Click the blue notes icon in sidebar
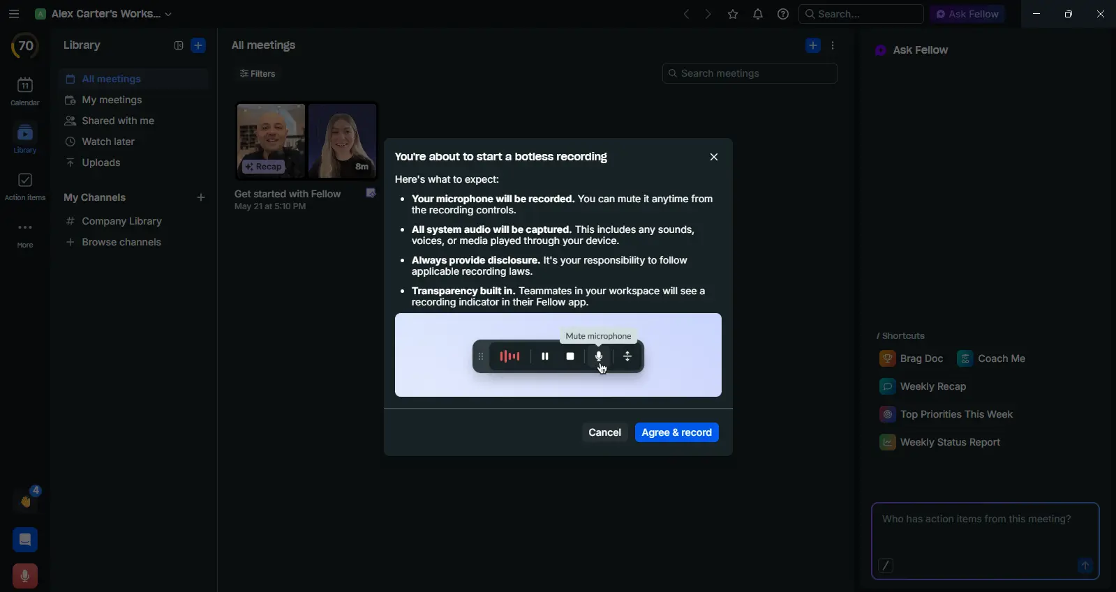Screen dimensions: 1116x592 pos(25,540)
